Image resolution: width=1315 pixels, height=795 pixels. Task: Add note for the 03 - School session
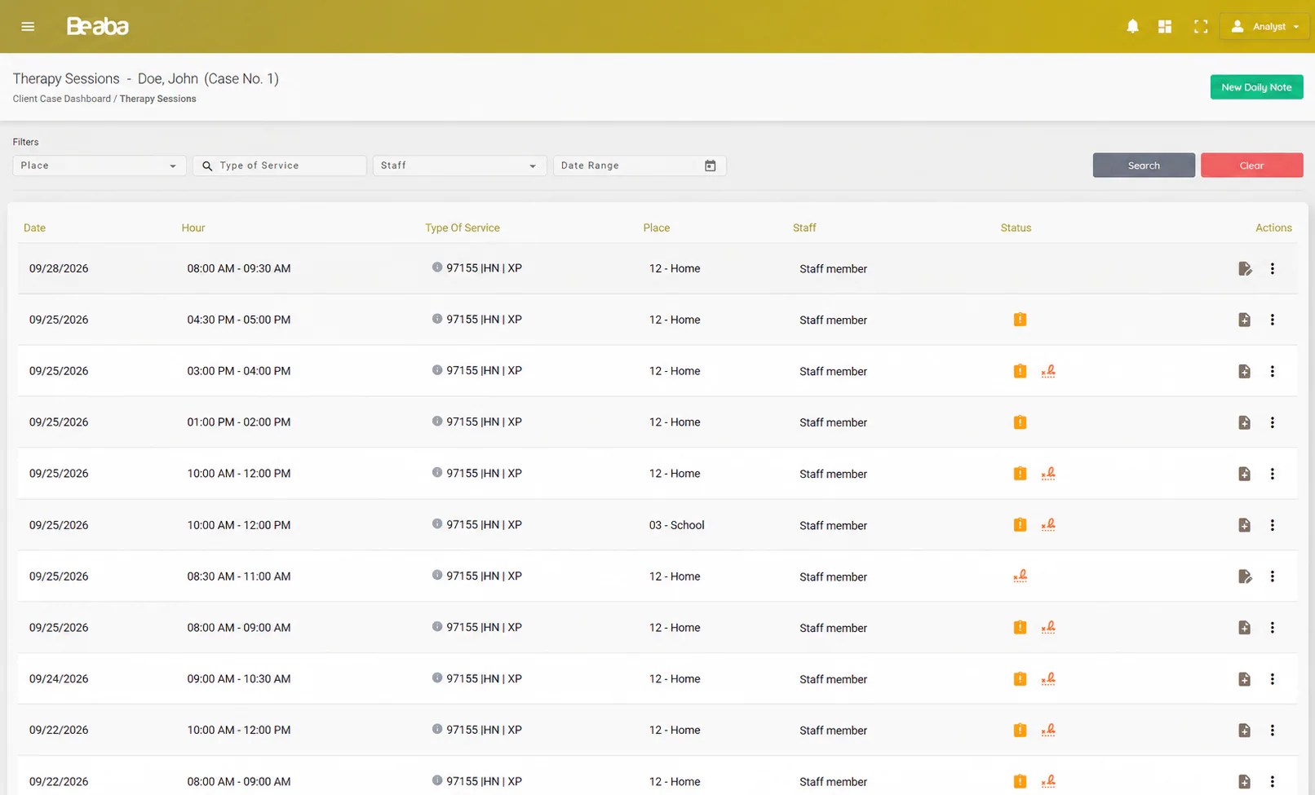[1244, 525]
